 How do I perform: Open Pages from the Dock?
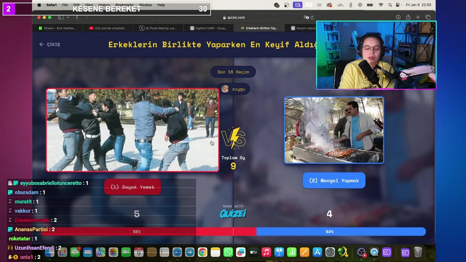coord(305,252)
